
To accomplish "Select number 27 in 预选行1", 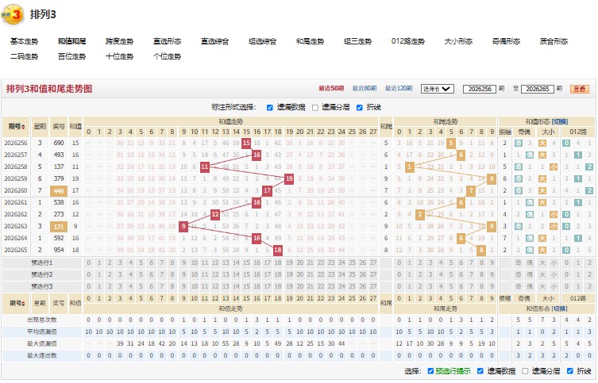I will (x=373, y=262).
